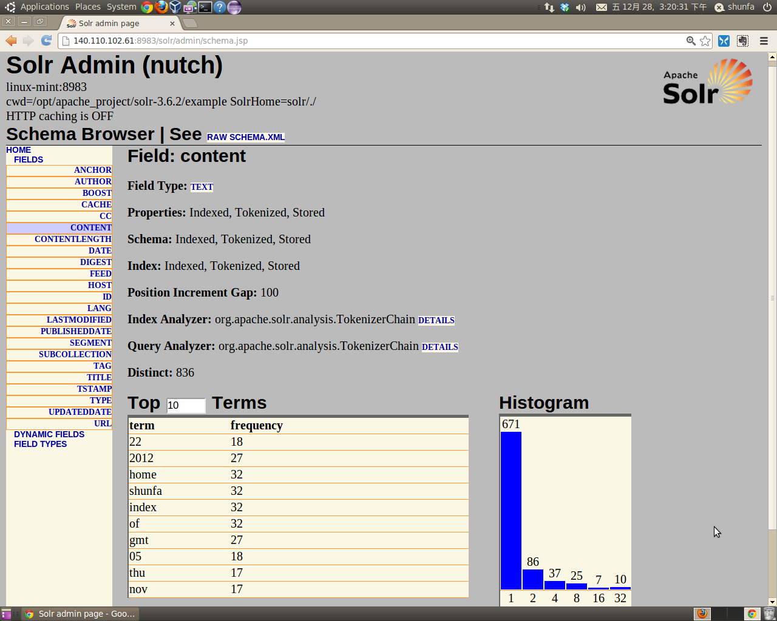Viewport: 777px width, 621px height.
Task: Select the ANCHOR field
Action: (59, 170)
